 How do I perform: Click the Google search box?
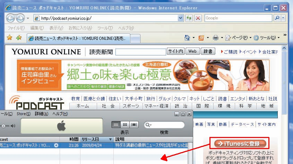pos(238,18)
